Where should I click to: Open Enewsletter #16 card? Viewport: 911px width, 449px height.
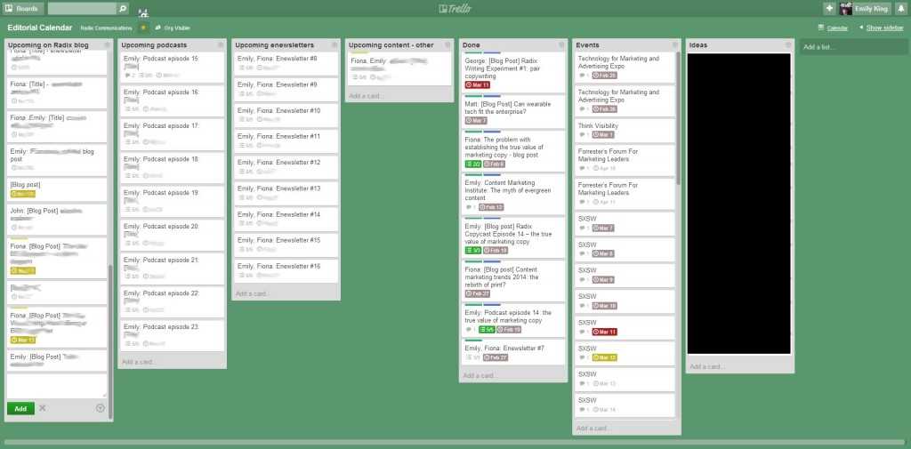coord(286,270)
